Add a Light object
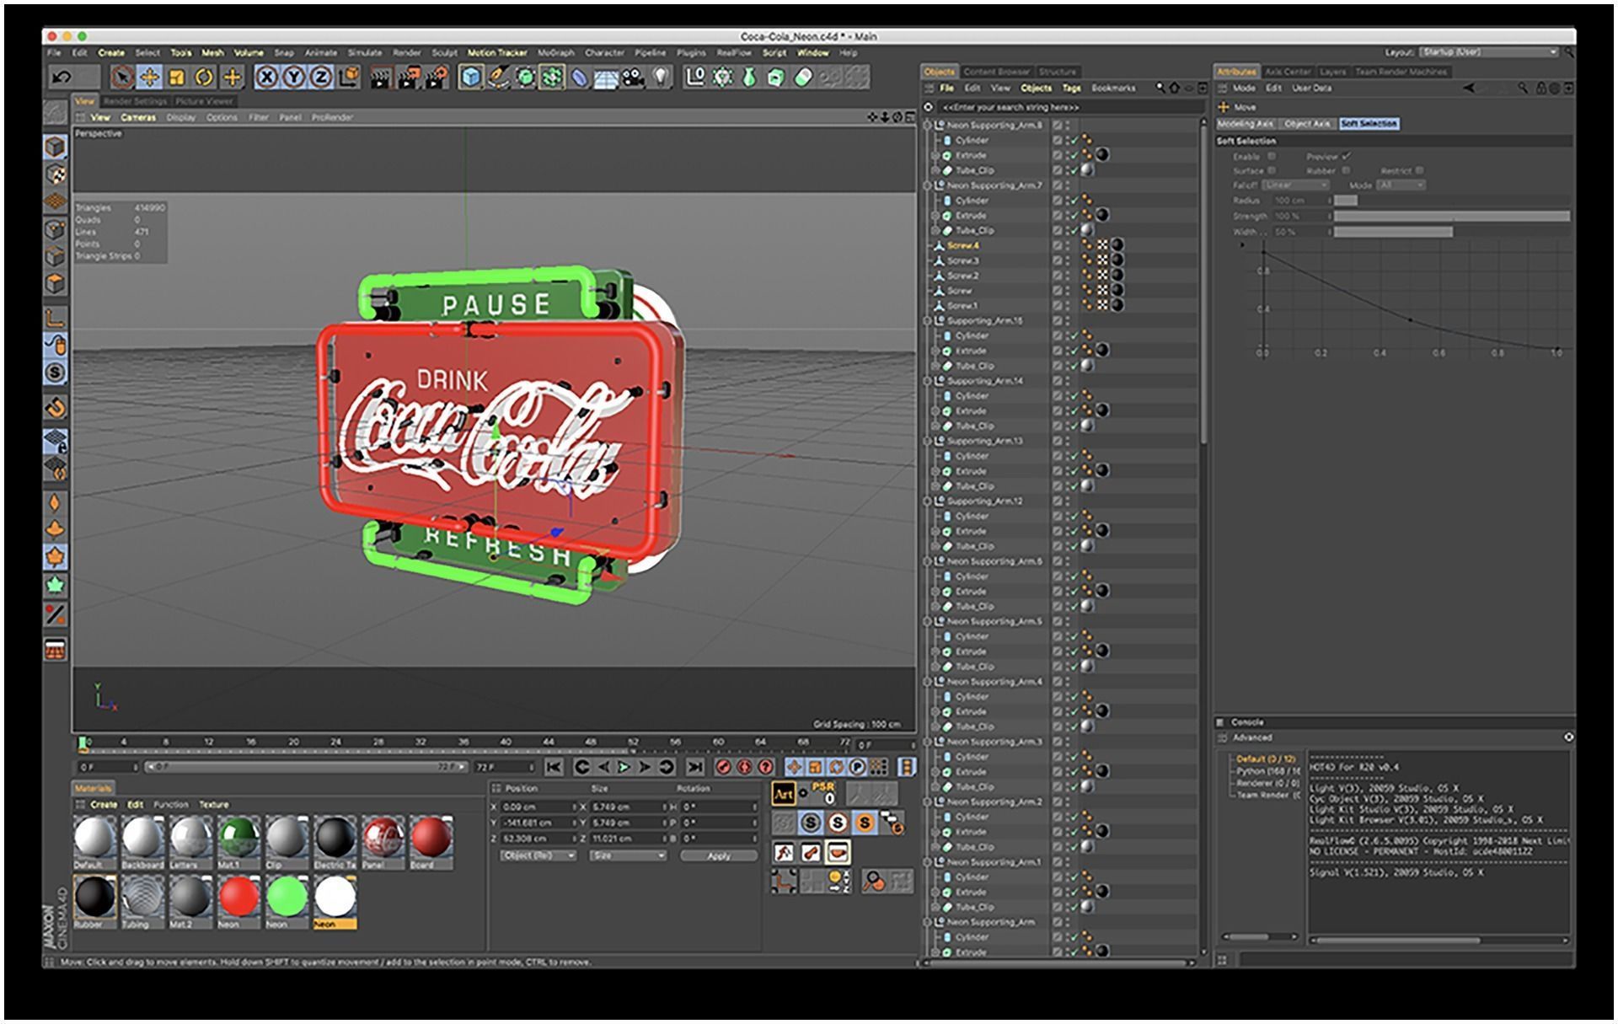This screenshot has width=1618, height=1024. coord(661,78)
